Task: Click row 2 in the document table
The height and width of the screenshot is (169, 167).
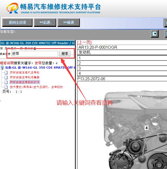Action: tap(122, 63)
